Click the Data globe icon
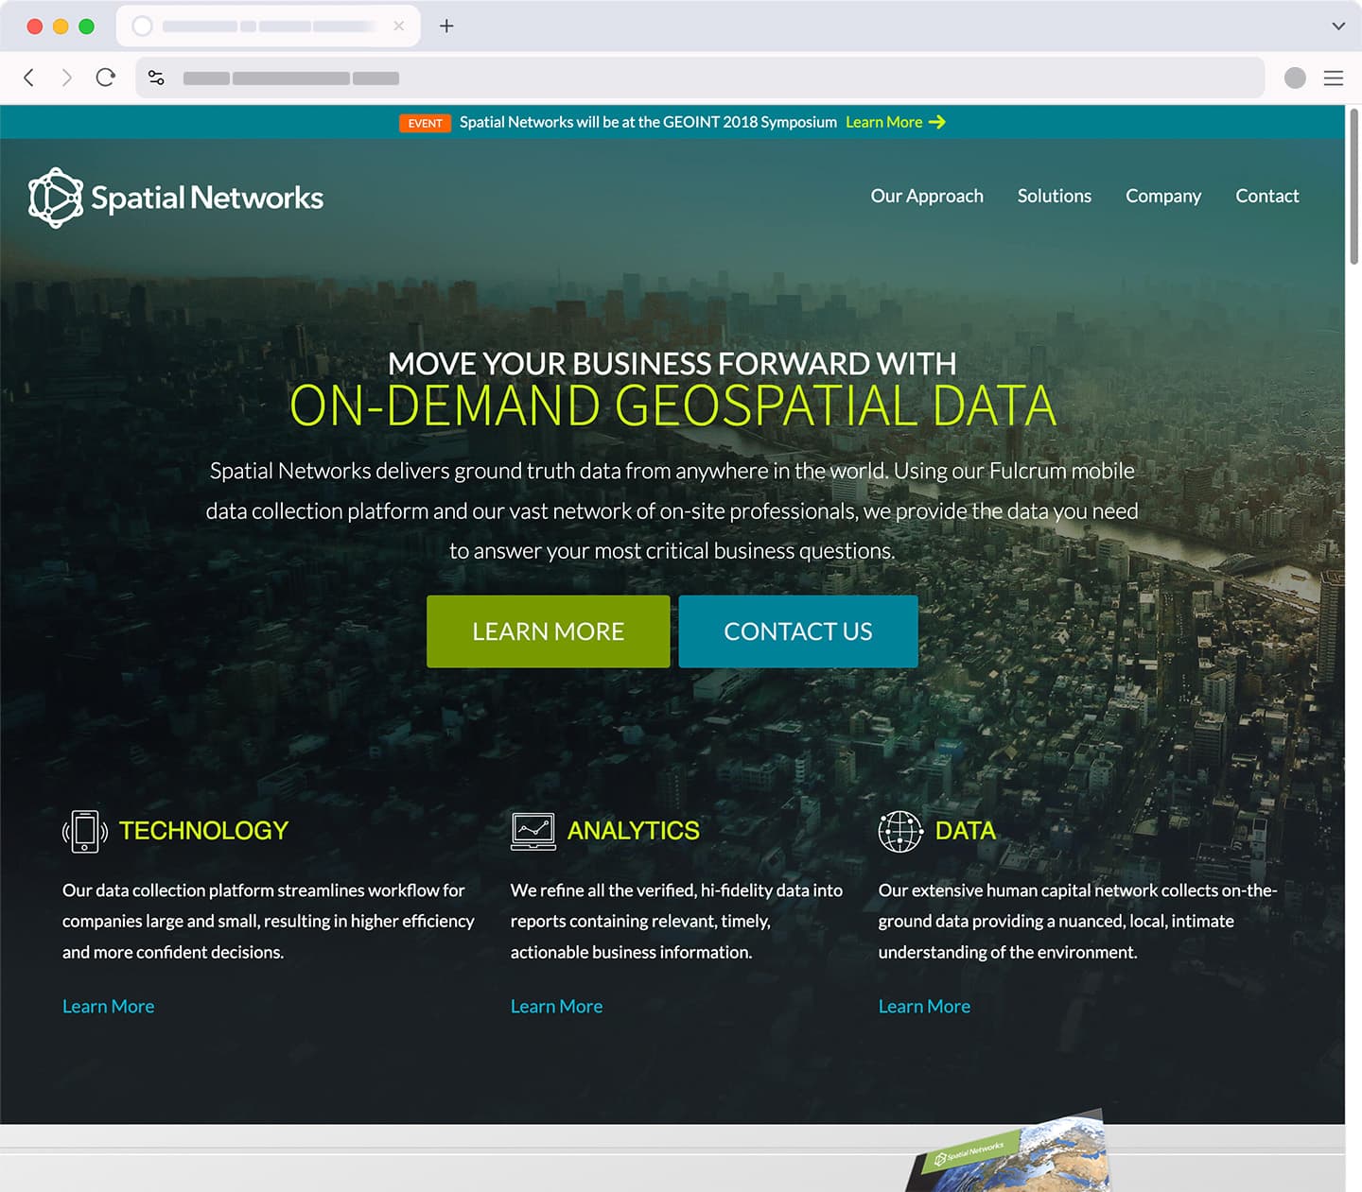 (900, 831)
